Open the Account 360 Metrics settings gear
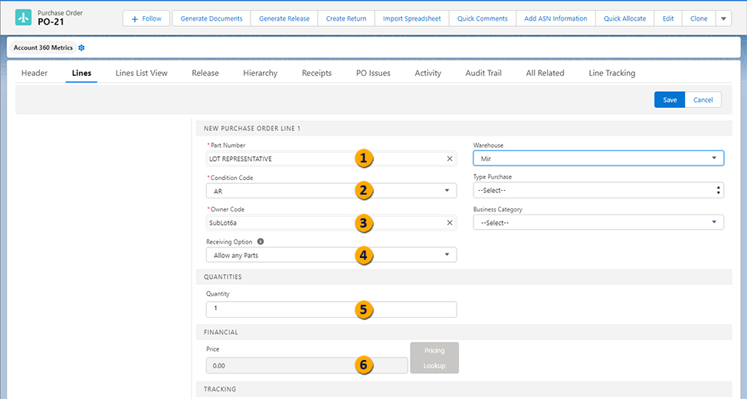The image size is (747, 399). coord(81,47)
